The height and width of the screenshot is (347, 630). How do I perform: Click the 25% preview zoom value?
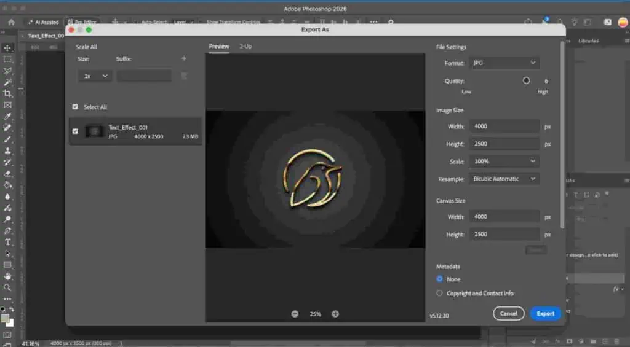[x=315, y=314]
